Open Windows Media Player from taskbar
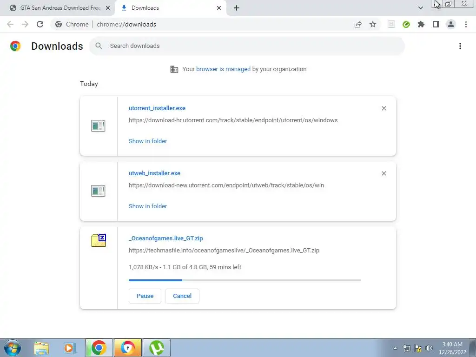This screenshot has height=357, width=476. click(70, 348)
